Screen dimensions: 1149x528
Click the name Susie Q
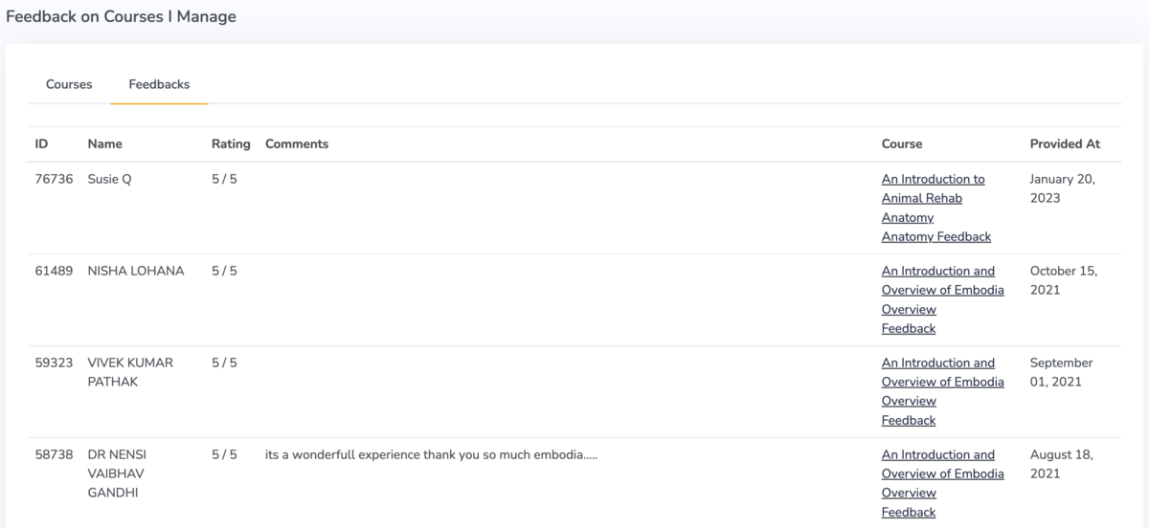coord(109,179)
